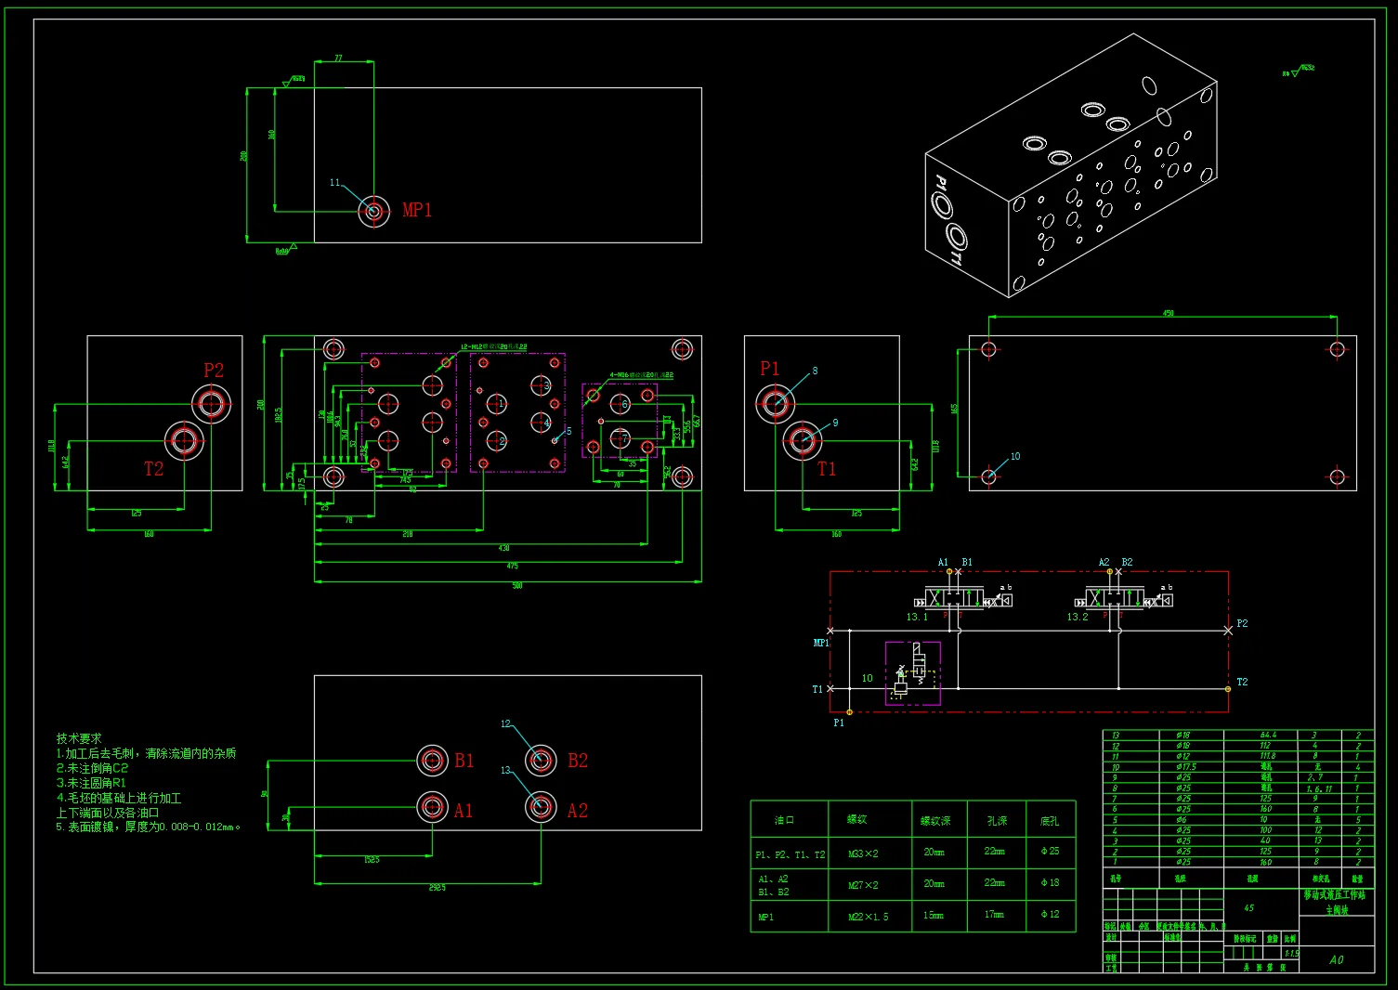Screen dimensions: 1398x990
Task: Select the 12-M12 thread callout note
Action: [494, 347]
